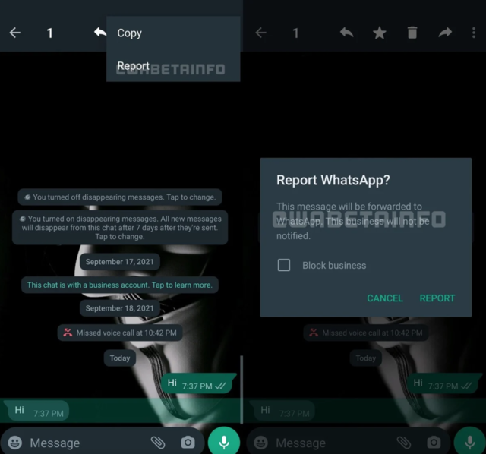Tap the 'Report WhatsApp?' dialog title
This screenshot has height=454, width=486.
click(333, 180)
